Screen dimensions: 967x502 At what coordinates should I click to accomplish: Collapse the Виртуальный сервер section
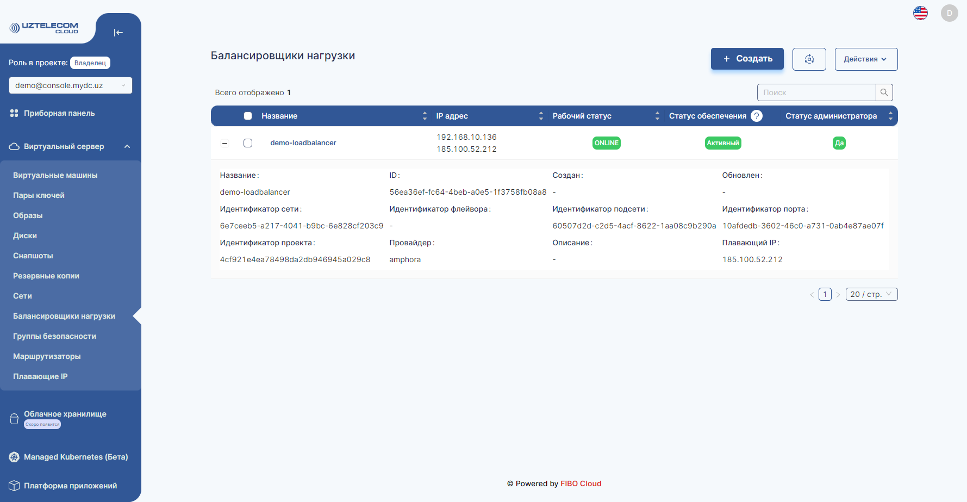pos(127,146)
